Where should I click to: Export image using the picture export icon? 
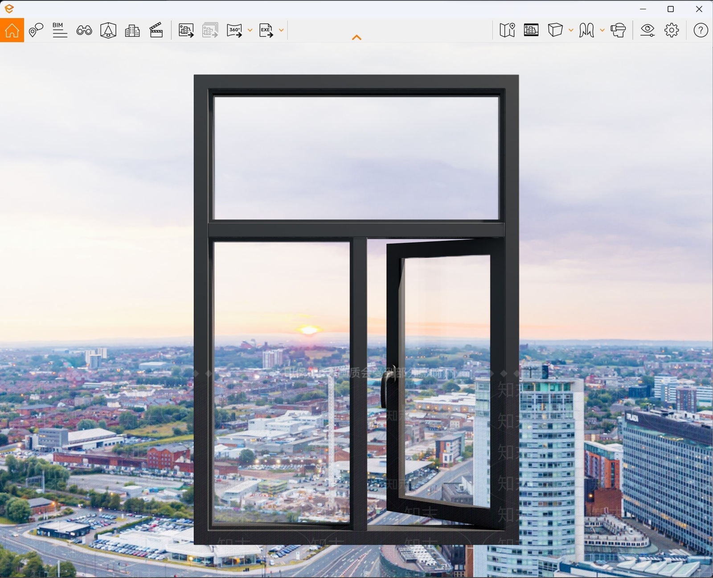(186, 30)
